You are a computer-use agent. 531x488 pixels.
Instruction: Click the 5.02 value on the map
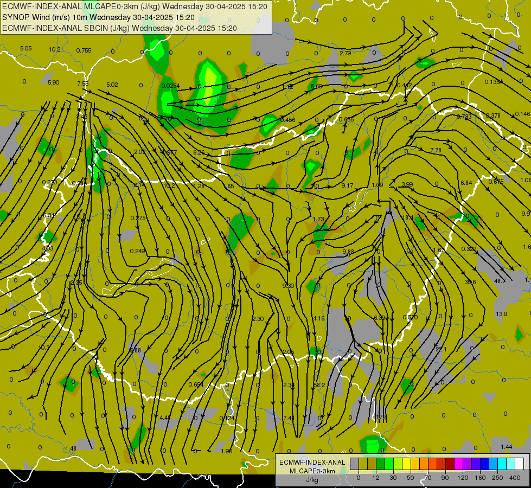pos(112,85)
